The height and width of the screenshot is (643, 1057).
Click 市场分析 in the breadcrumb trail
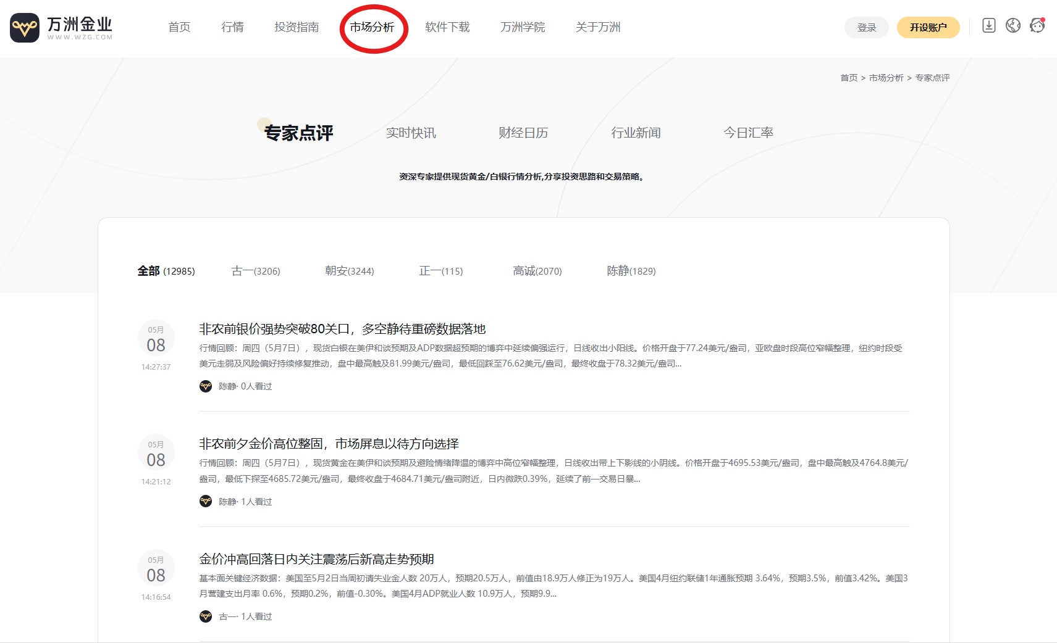click(x=886, y=78)
